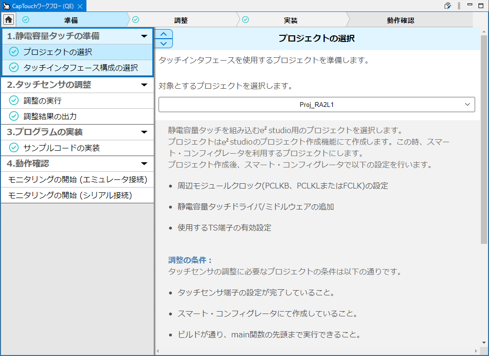Click the check icon beside 調整結果の出力
489x356 pixels.
(14, 116)
